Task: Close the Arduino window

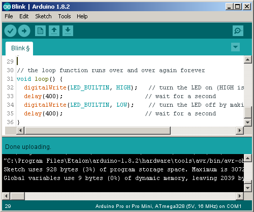Action: coord(247,7)
